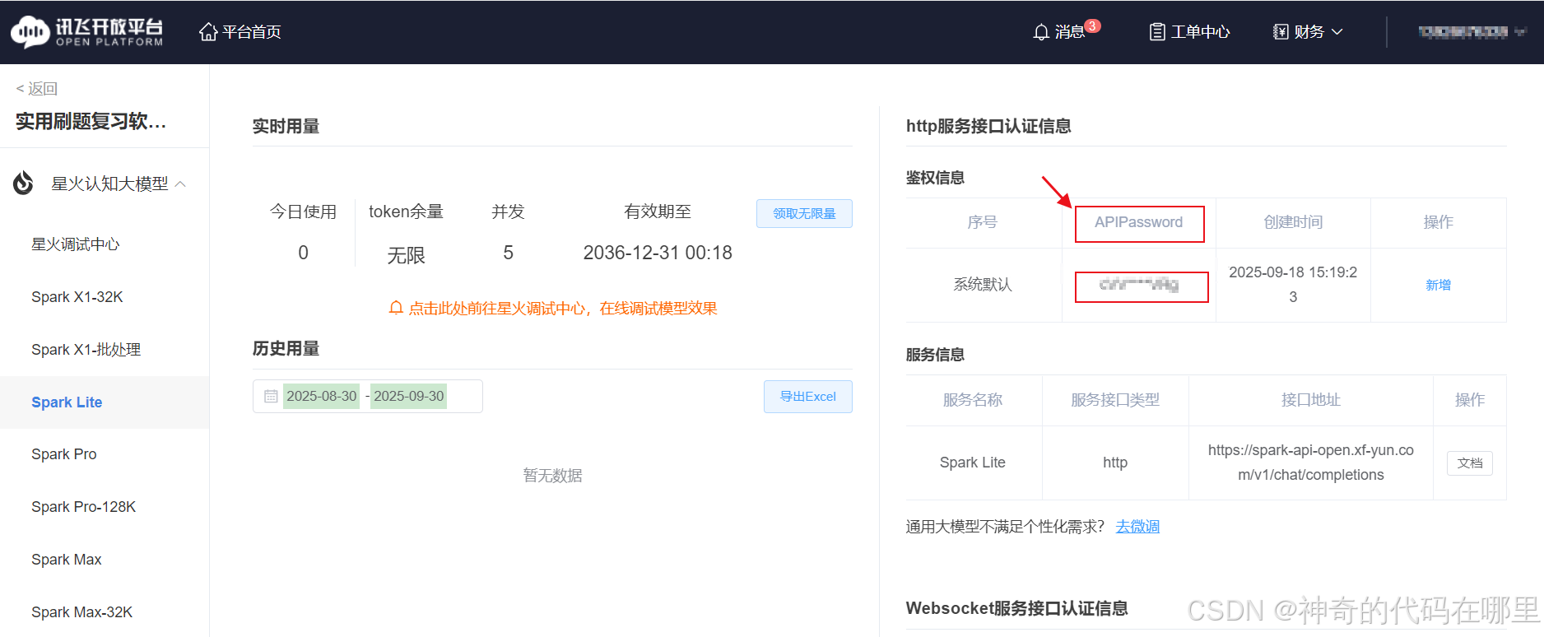Click the 去微调 link
1544x637 pixels.
[1137, 527]
